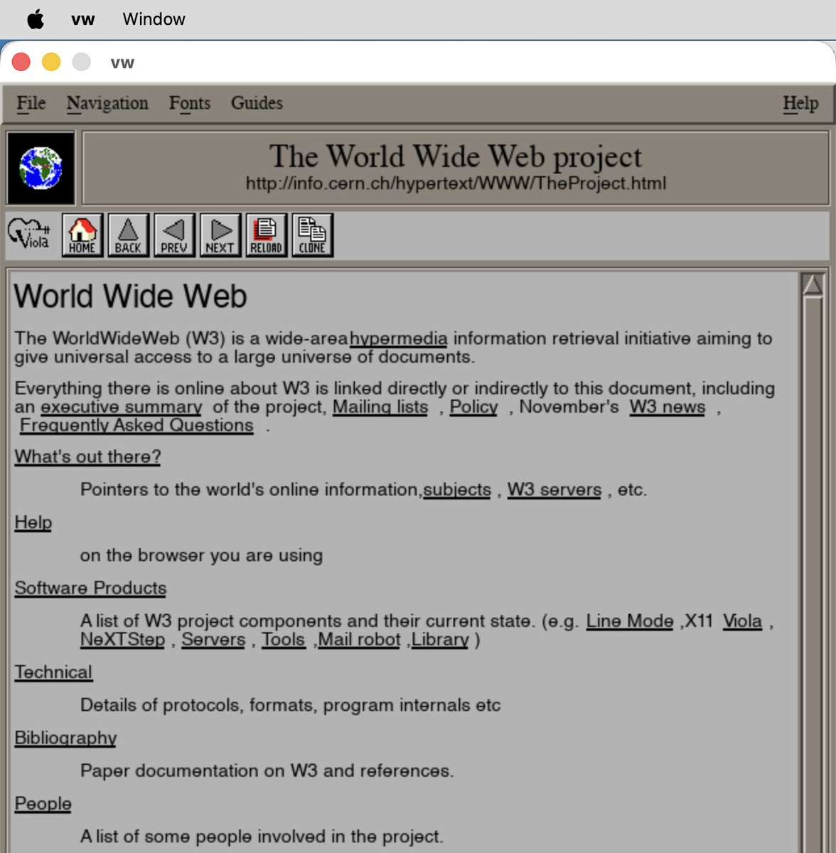Open the Fonts menu
This screenshot has height=853, width=836.
(190, 103)
